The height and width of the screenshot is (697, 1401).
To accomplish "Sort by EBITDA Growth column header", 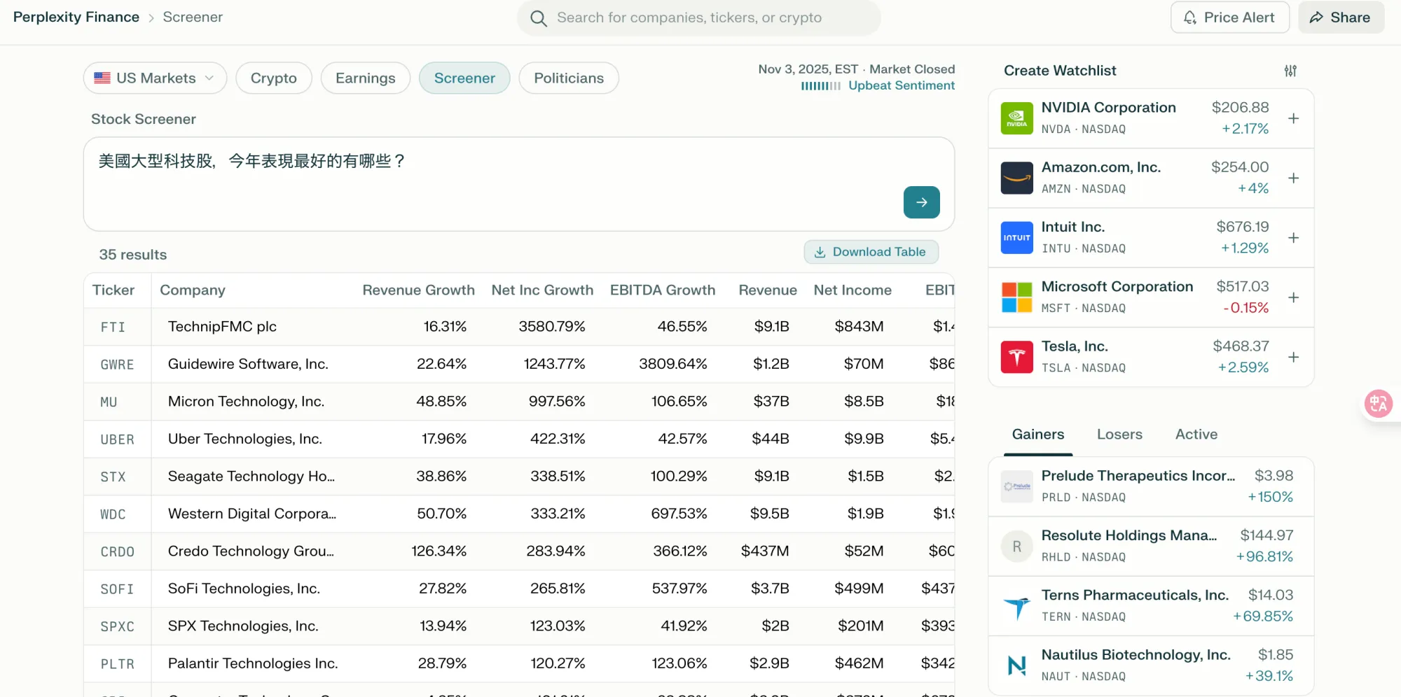I will tap(663, 290).
